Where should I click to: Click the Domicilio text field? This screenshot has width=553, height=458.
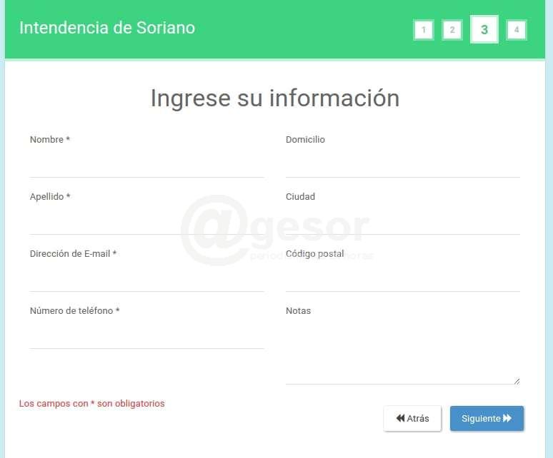402,165
